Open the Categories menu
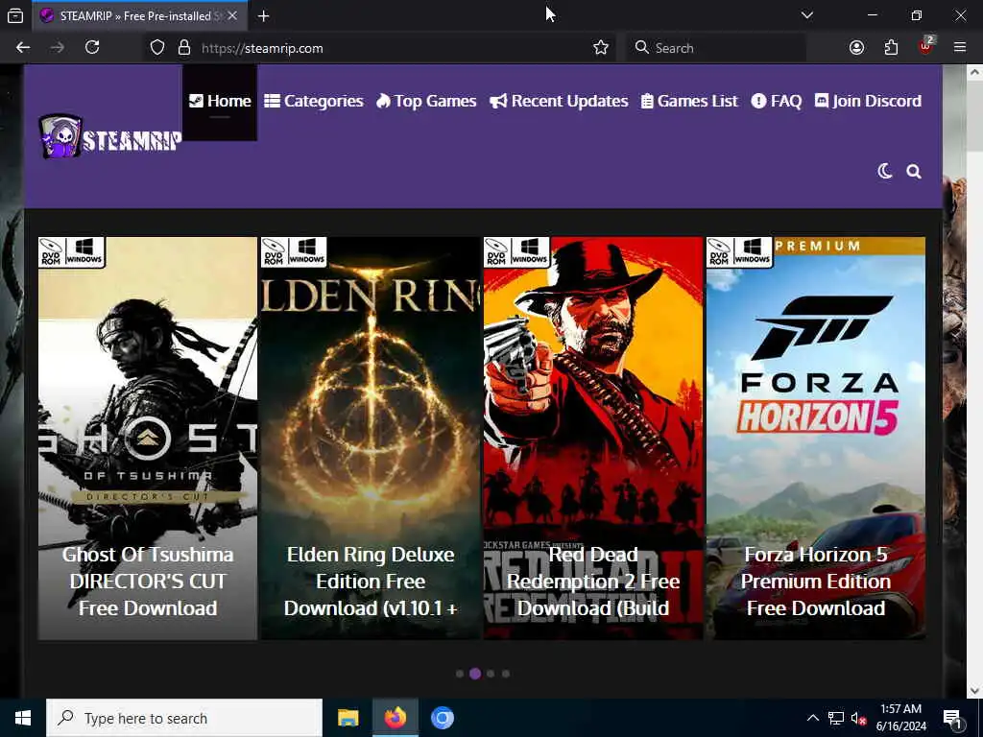The height and width of the screenshot is (737, 983). coord(314,101)
